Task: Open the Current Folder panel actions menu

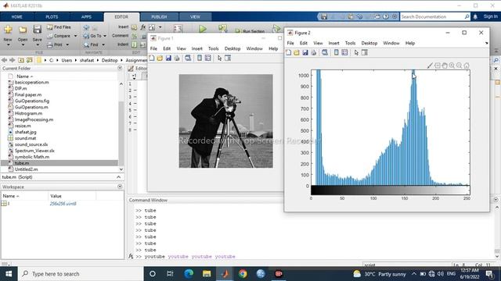Action: pyautogui.click(x=120, y=68)
